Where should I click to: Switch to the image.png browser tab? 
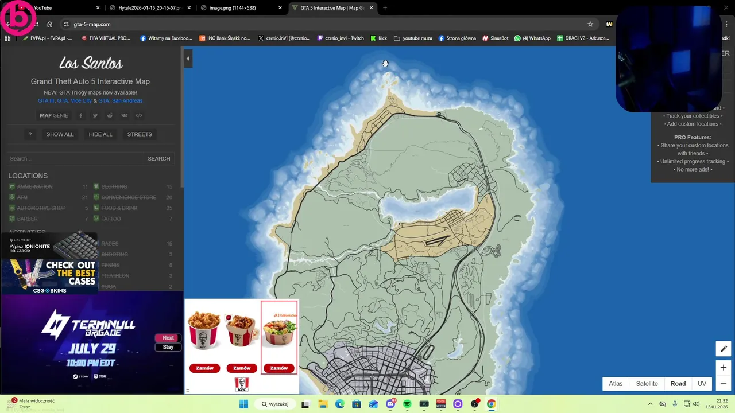coord(241,8)
